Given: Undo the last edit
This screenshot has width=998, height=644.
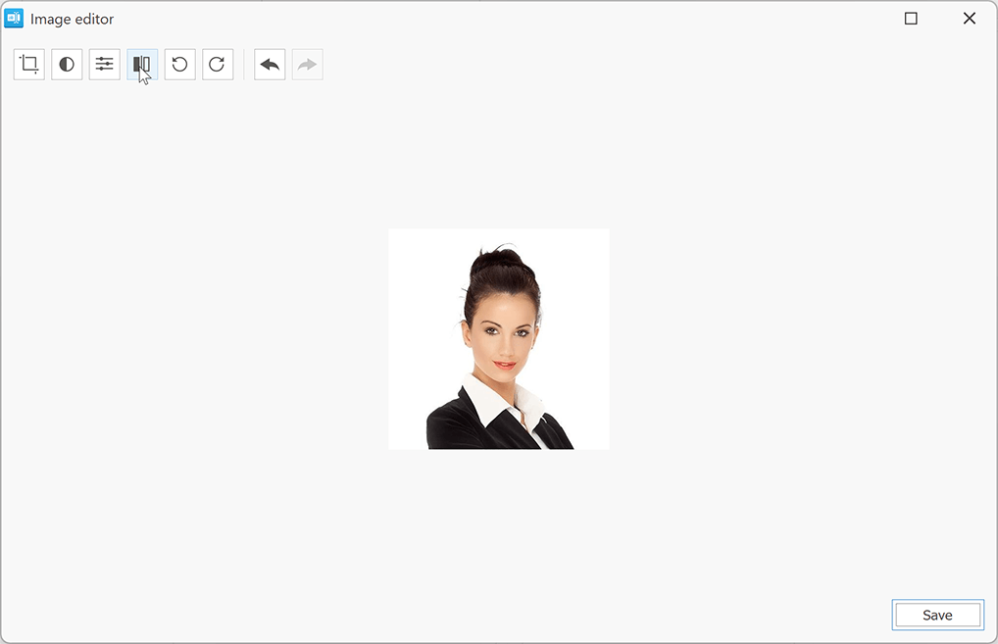Looking at the screenshot, I should (270, 65).
